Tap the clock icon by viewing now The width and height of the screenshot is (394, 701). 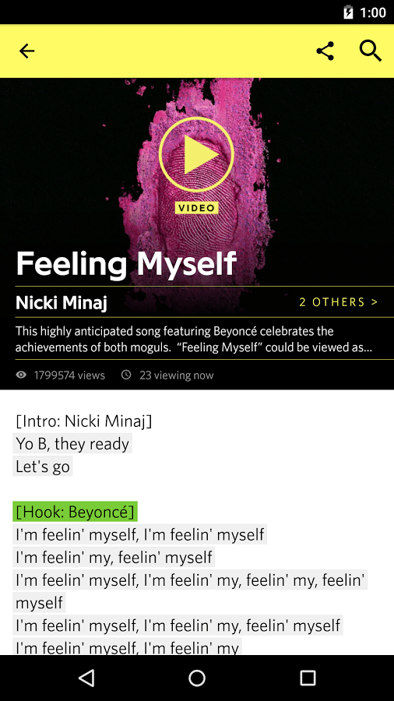coord(126,375)
